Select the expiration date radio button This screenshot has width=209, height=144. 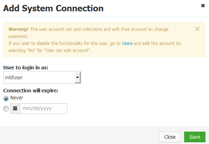tap(6, 109)
